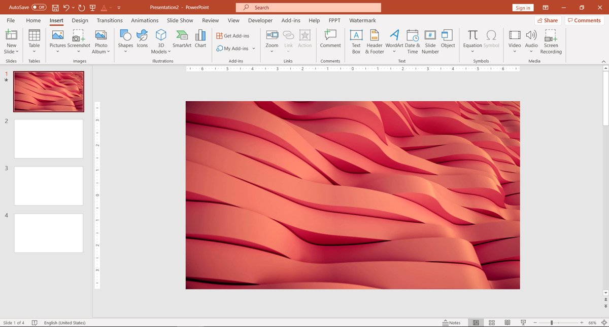Screen dimensions: 609x327
Task: Expand the Shapes dropdown gallery
Action: point(125,51)
